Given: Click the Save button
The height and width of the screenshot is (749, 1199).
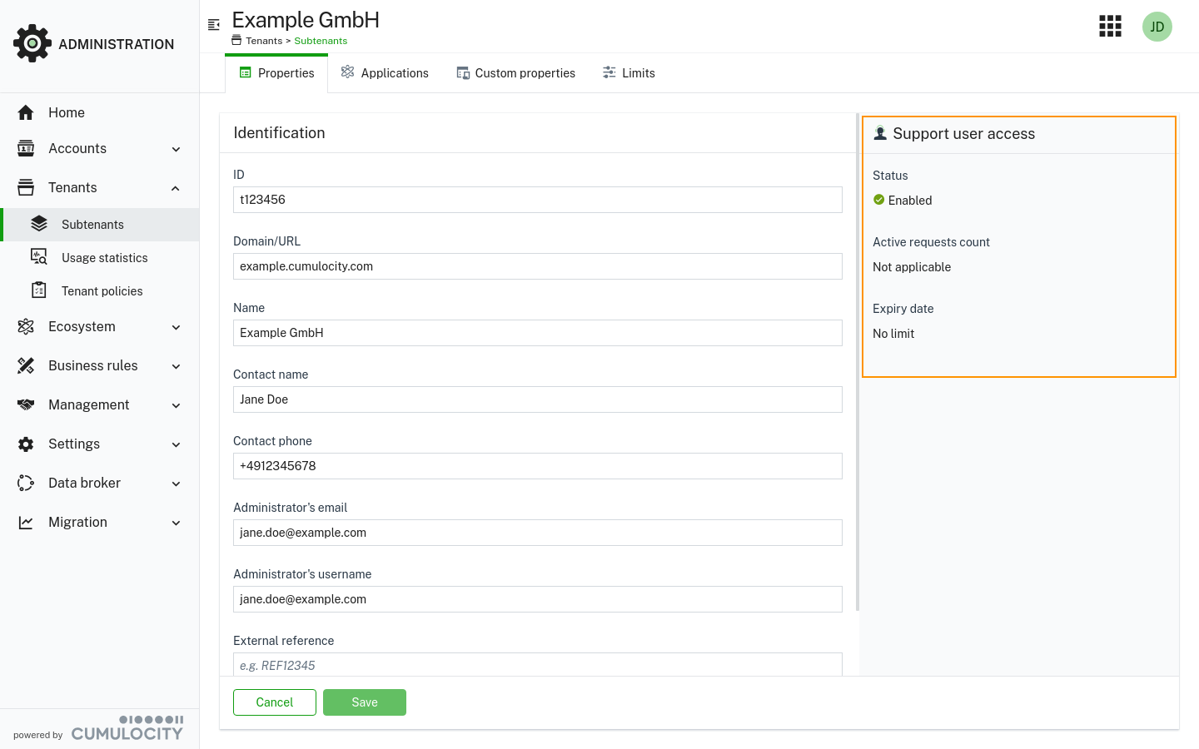Looking at the screenshot, I should [x=364, y=702].
